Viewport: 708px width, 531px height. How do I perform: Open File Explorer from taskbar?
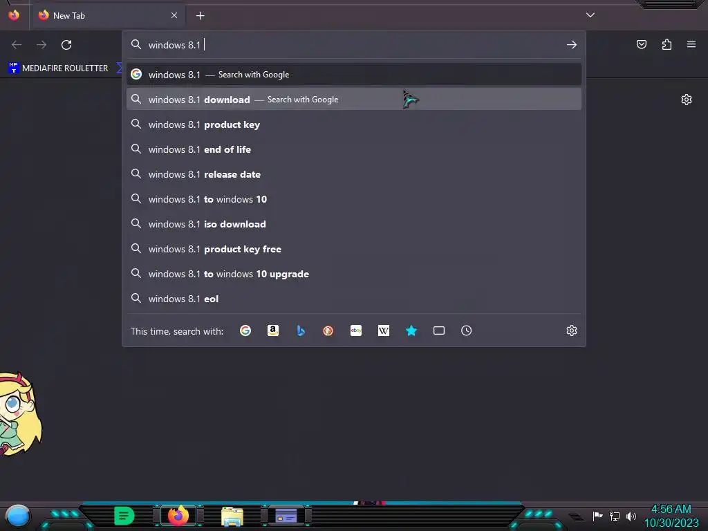point(232,516)
